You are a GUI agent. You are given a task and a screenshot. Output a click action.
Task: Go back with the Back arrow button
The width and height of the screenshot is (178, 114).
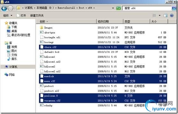coord(4,8)
